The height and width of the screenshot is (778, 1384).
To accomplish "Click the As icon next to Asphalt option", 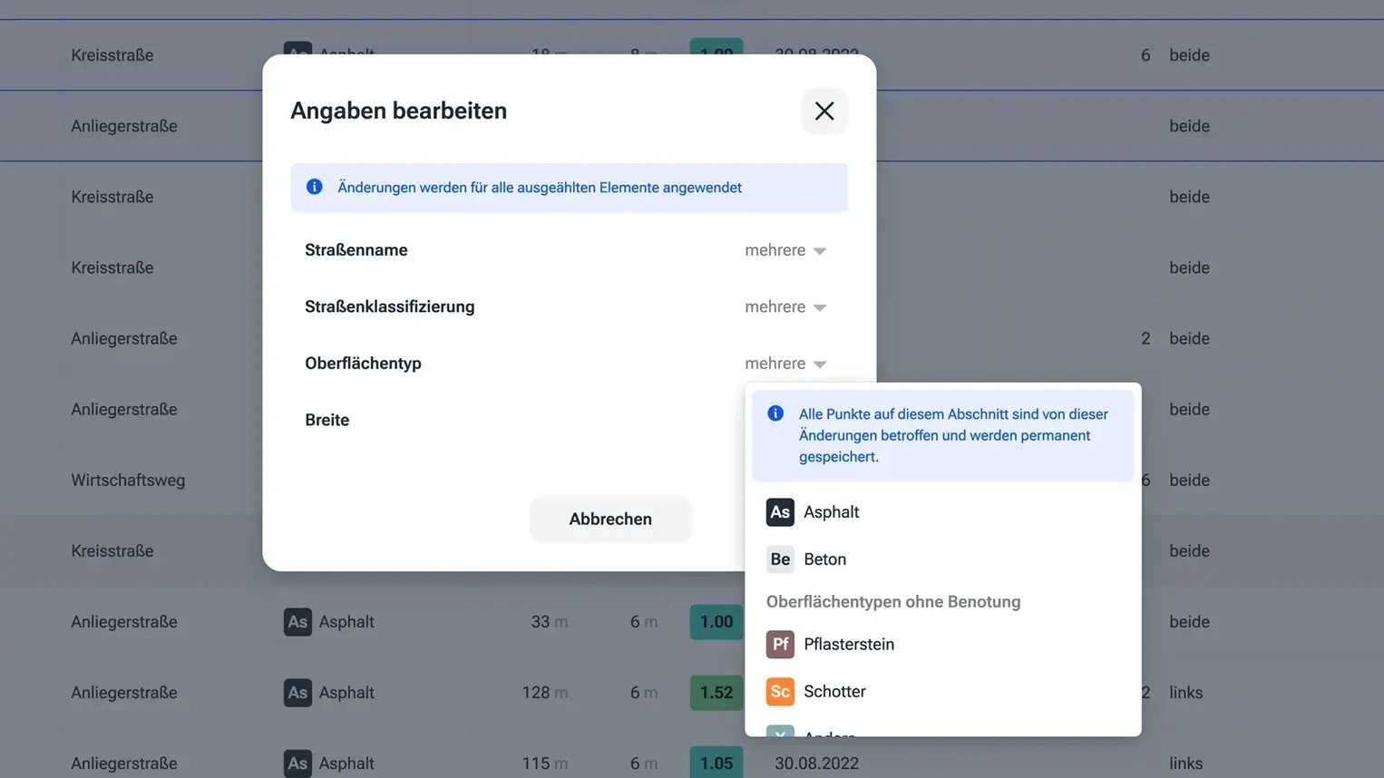I will (780, 512).
